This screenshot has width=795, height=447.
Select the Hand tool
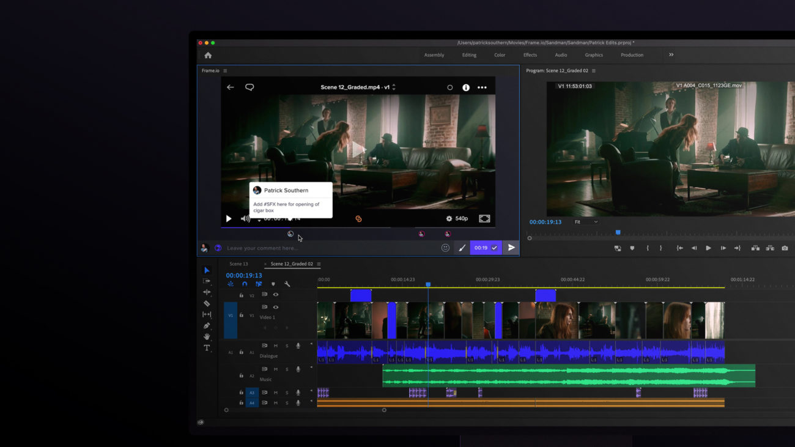(x=206, y=335)
